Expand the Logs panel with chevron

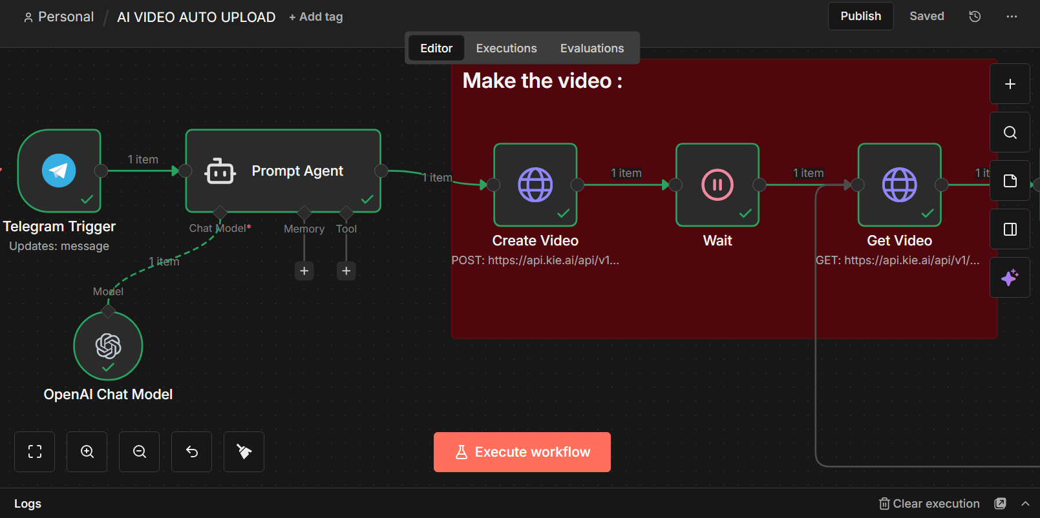tap(1025, 504)
